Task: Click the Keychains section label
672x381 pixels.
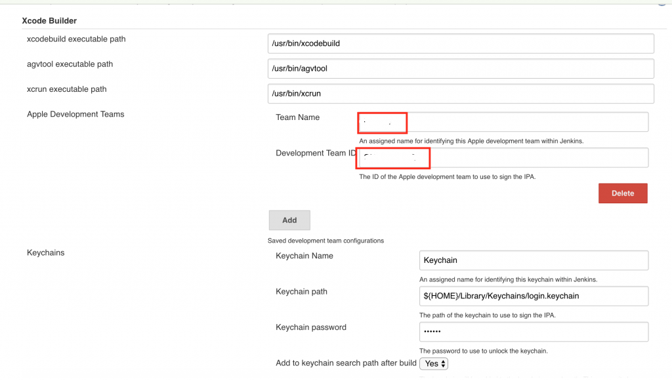Action: point(45,252)
